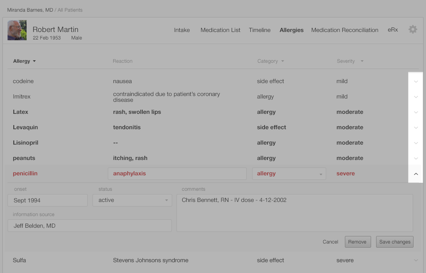Remove the penicillin allergy entry
Viewport: 426px width, 273px height.
(357, 242)
